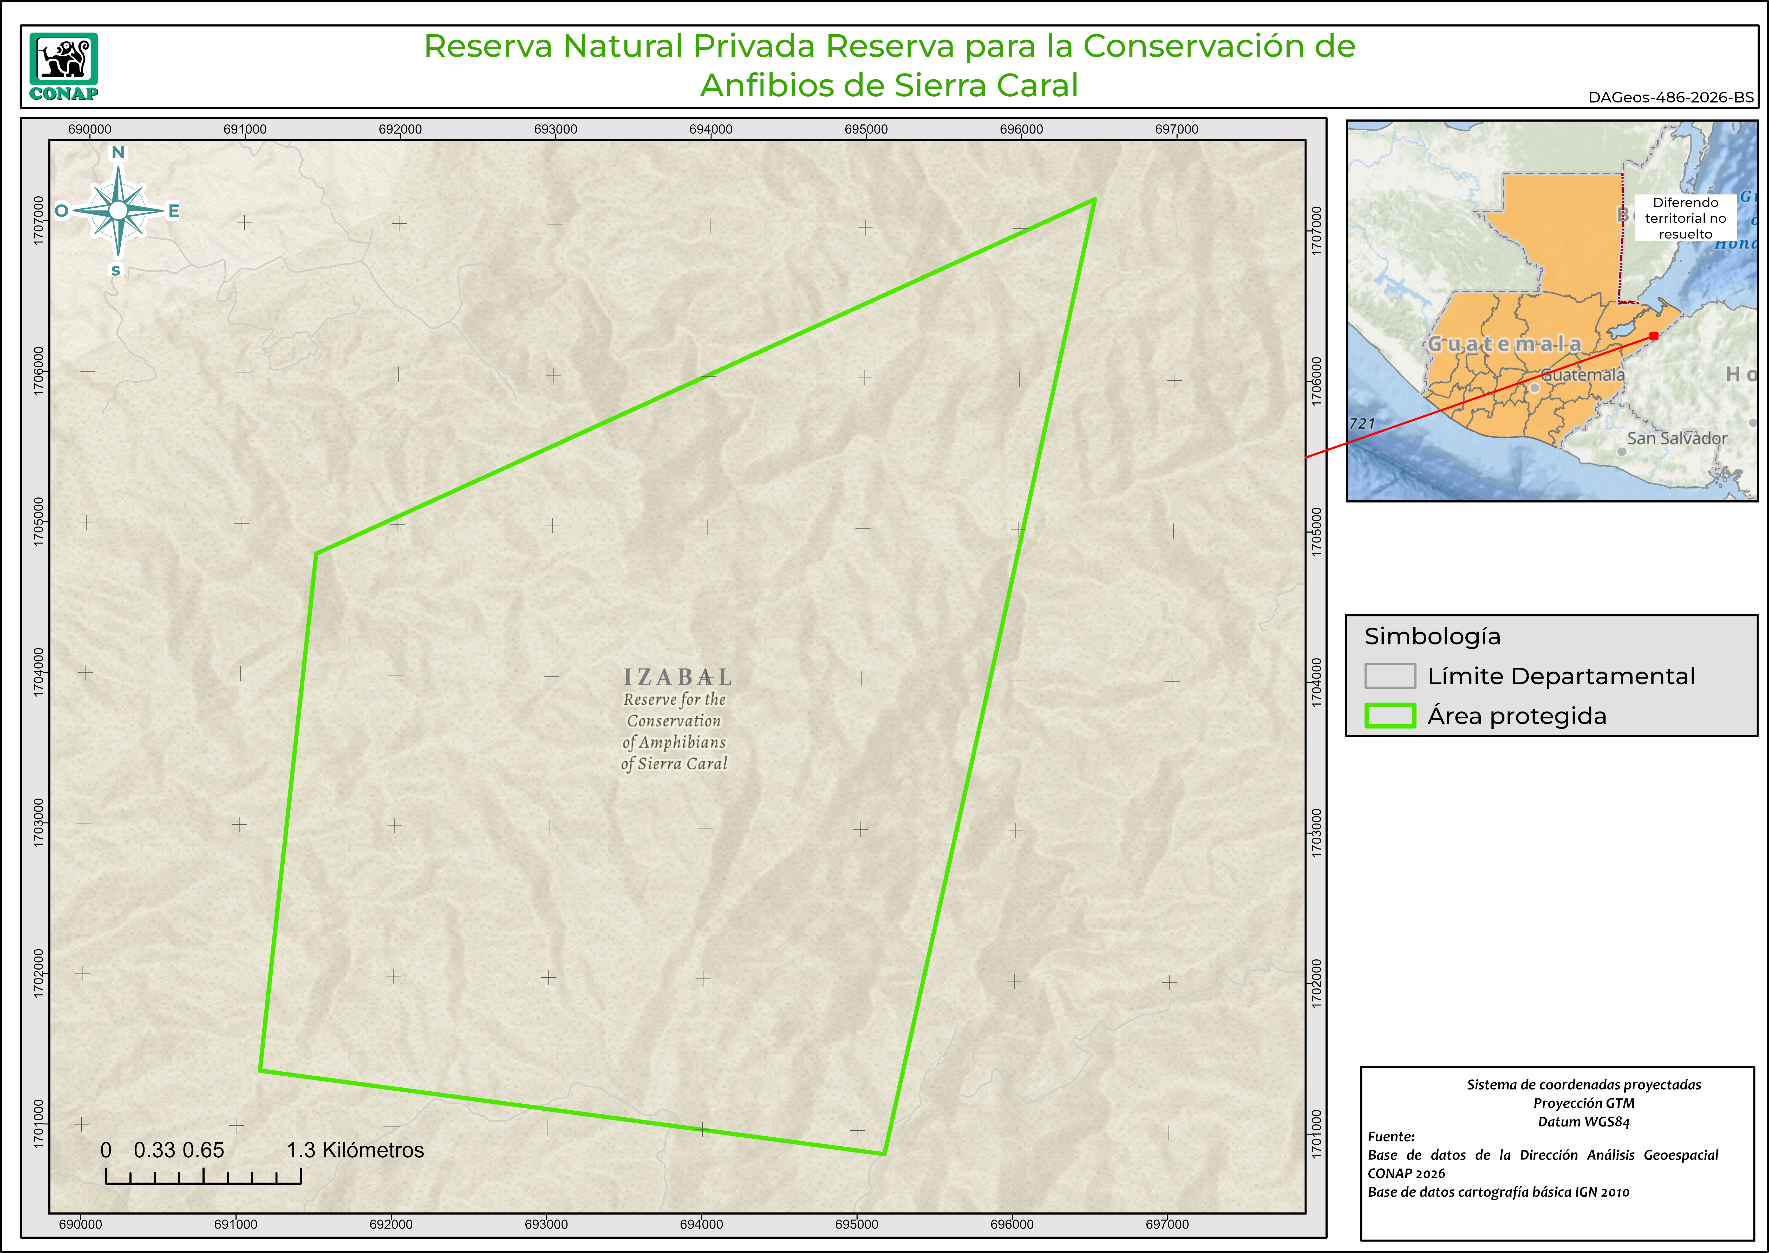The height and width of the screenshot is (1253, 1769).
Task: Click the IZABAL label on the map
Action: [x=678, y=678]
